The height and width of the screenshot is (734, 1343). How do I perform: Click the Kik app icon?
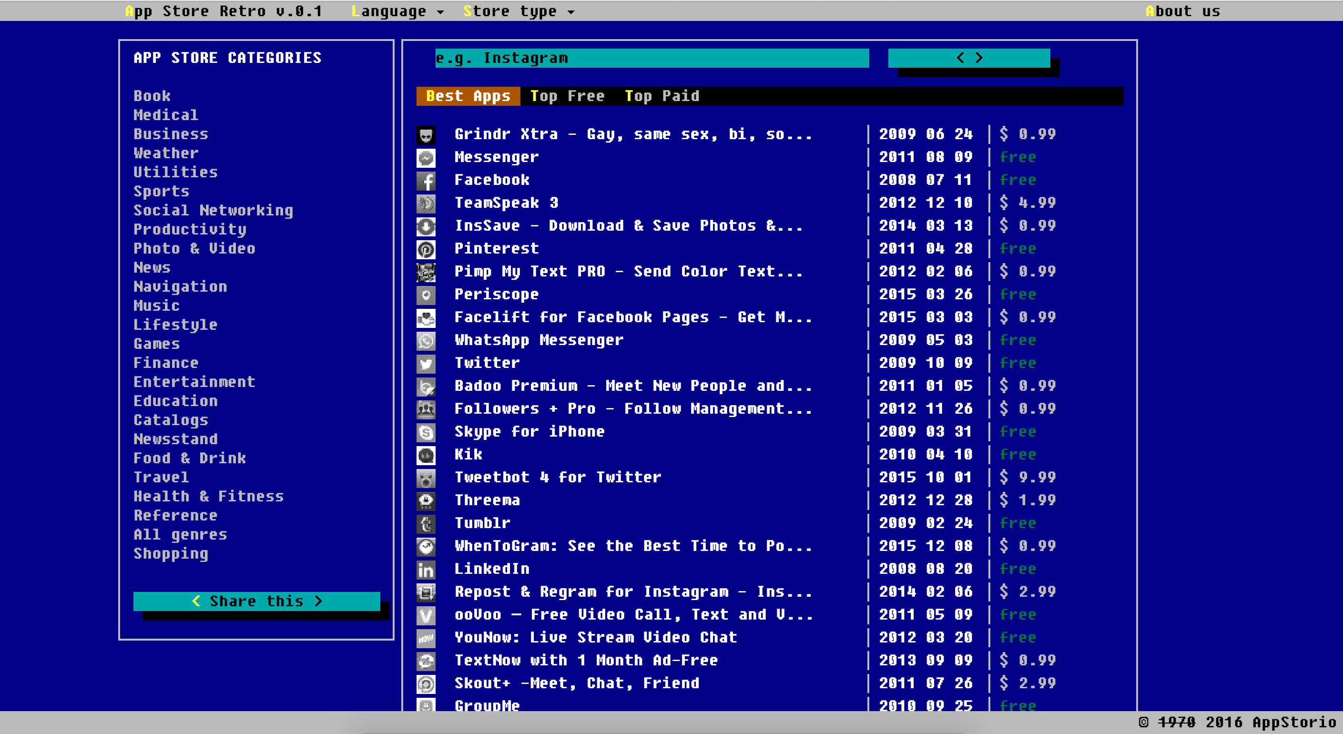tap(426, 456)
